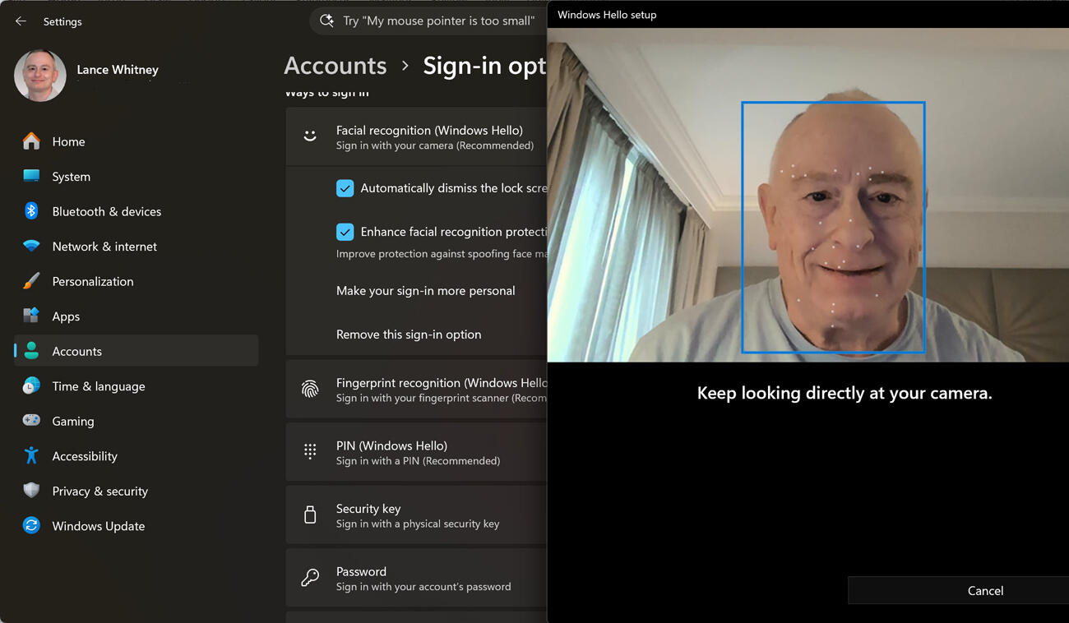Open Windows Update label
Screen dimensions: 1069x623
click(99, 526)
